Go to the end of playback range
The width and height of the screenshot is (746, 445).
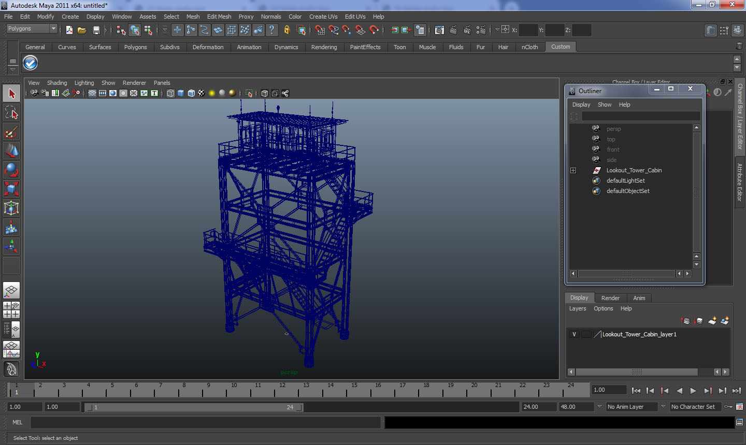click(737, 391)
